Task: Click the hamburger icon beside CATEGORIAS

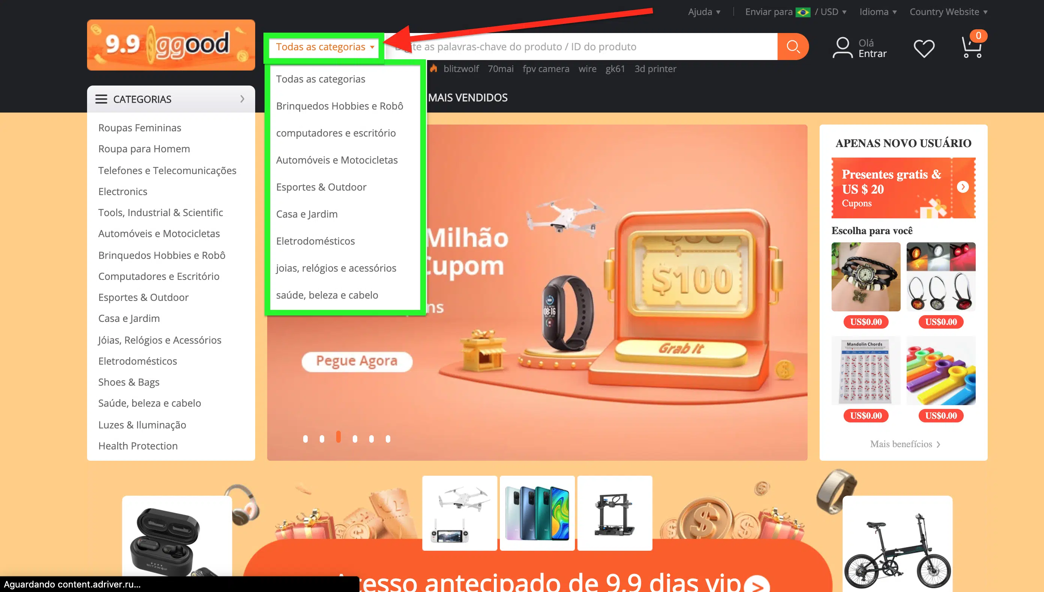Action: tap(101, 99)
